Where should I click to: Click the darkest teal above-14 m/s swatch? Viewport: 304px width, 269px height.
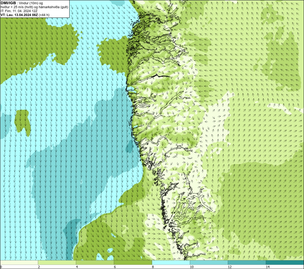point(285,262)
